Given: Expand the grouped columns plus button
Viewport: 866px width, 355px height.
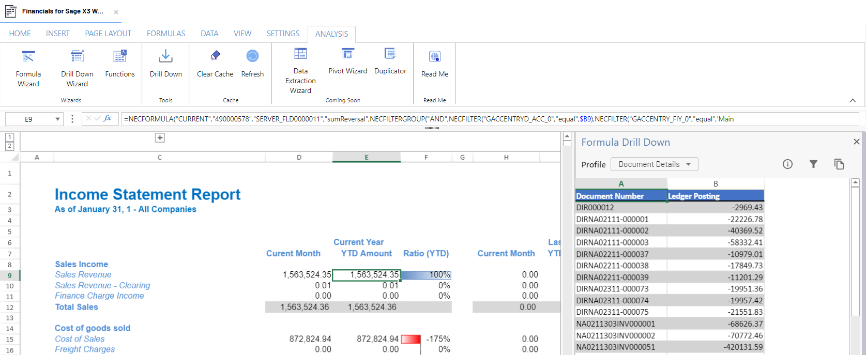Looking at the screenshot, I should (x=160, y=137).
